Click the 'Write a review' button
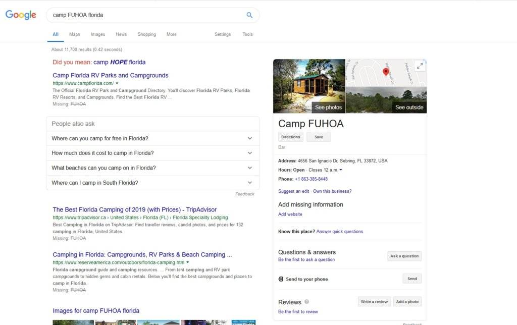This screenshot has width=517, height=325. [x=374, y=302]
